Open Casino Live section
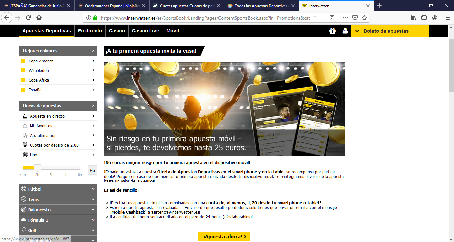 pos(146,31)
